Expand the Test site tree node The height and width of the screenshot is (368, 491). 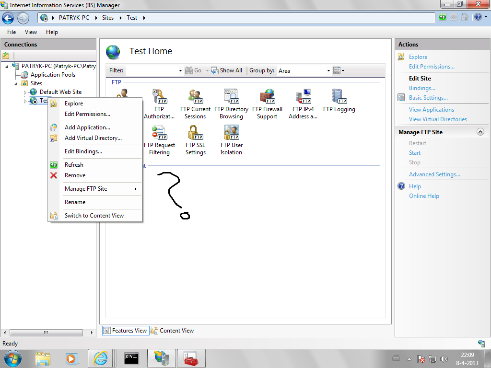tap(25, 101)
